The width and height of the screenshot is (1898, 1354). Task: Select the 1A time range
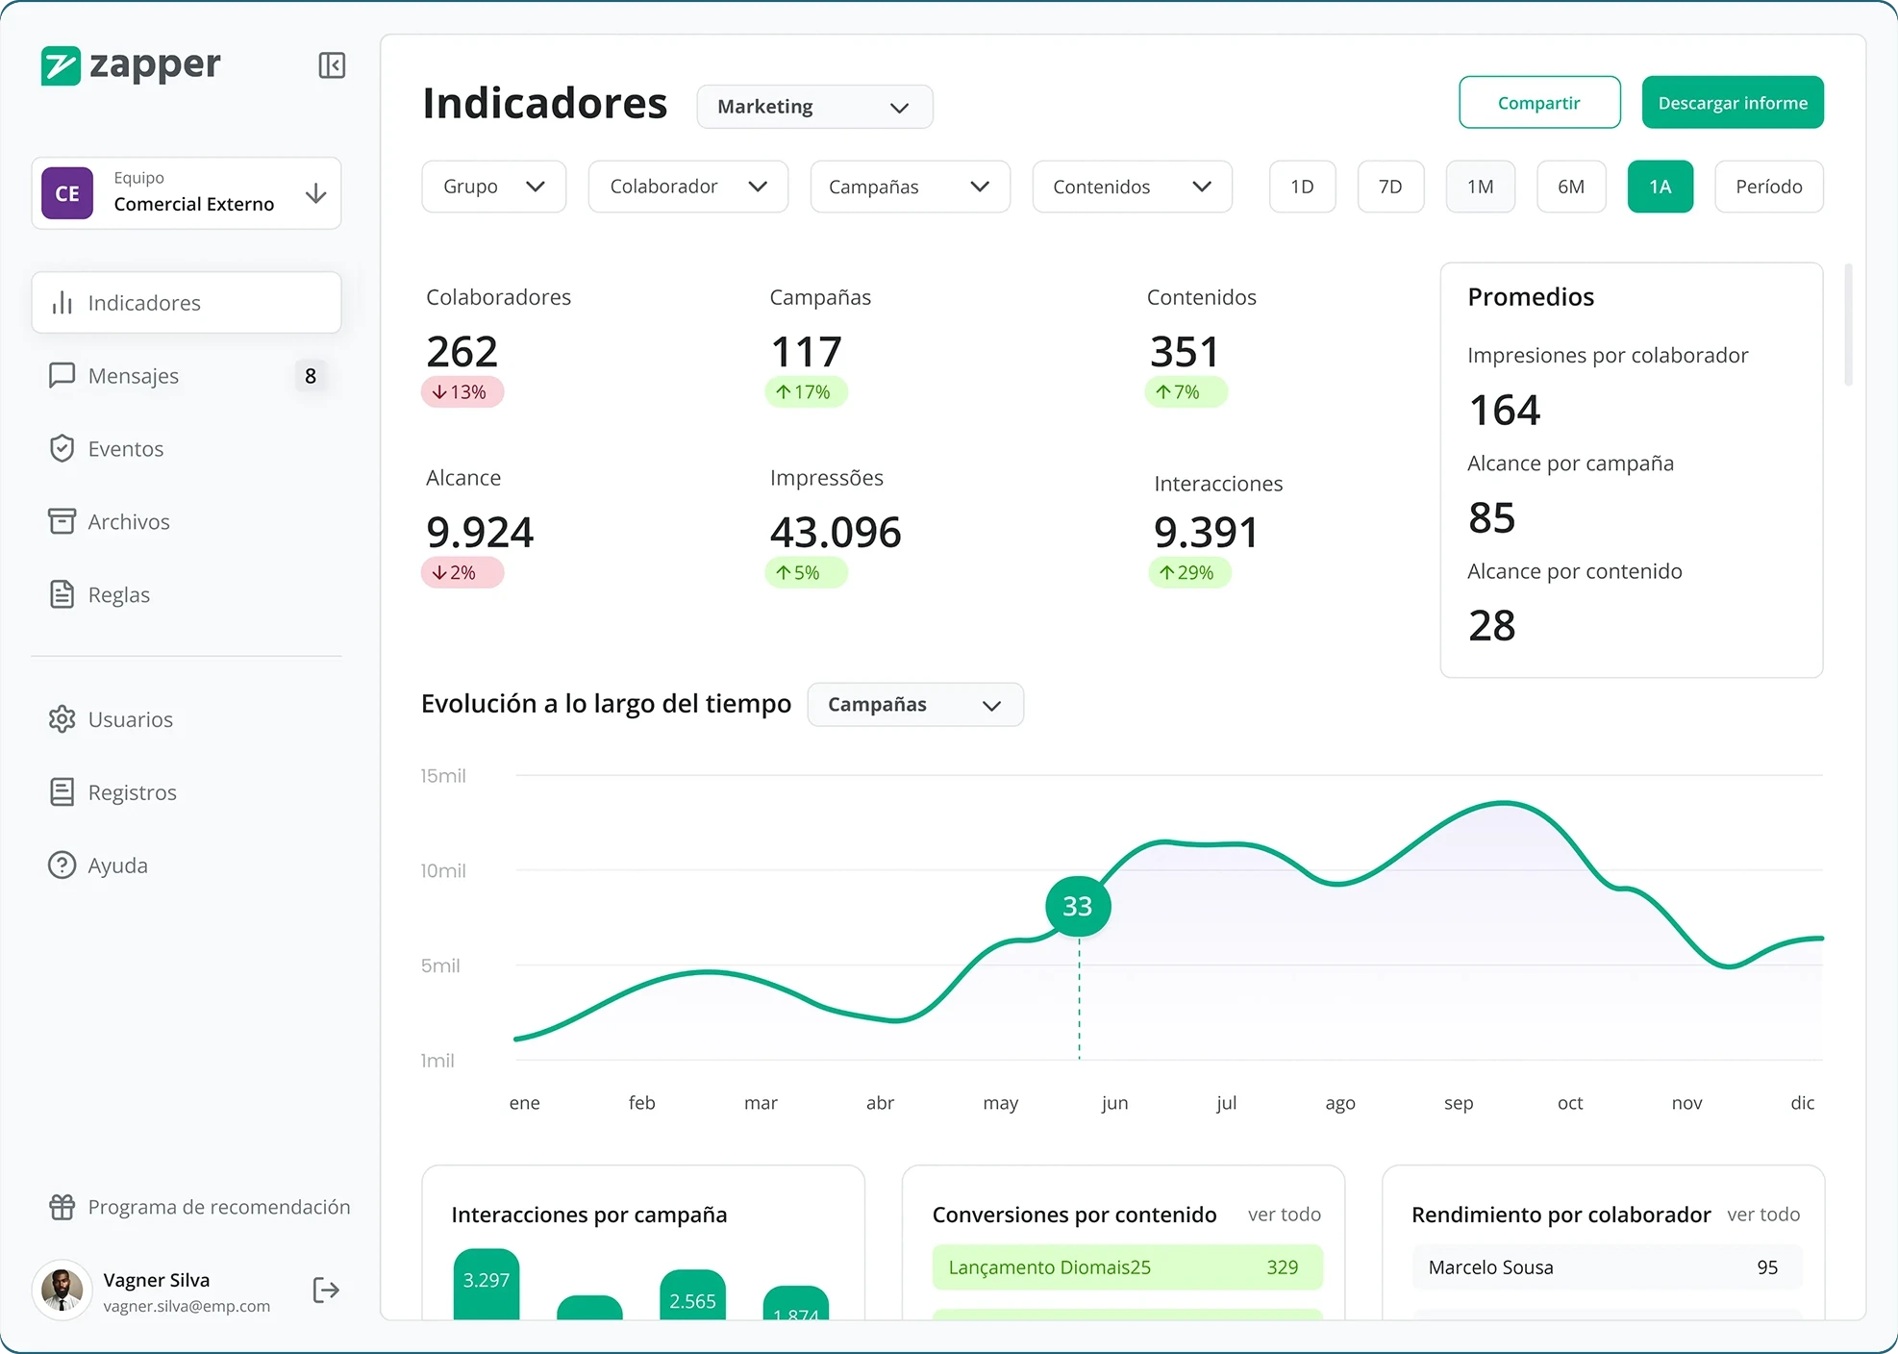click(1661, 187)
